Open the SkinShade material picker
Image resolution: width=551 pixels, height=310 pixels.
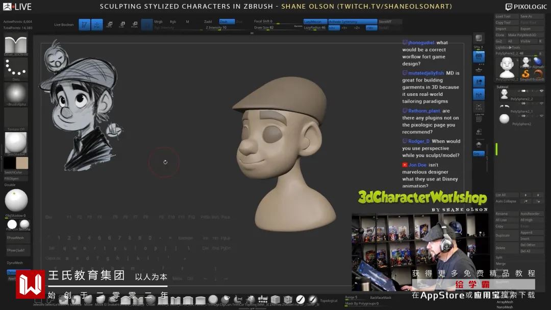pyautogui.click(x=16, y=143)
